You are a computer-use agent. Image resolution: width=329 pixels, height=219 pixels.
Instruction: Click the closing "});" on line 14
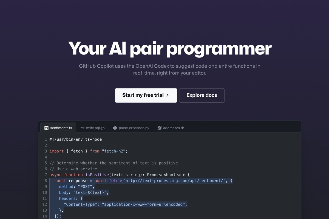tap(58, 216)
